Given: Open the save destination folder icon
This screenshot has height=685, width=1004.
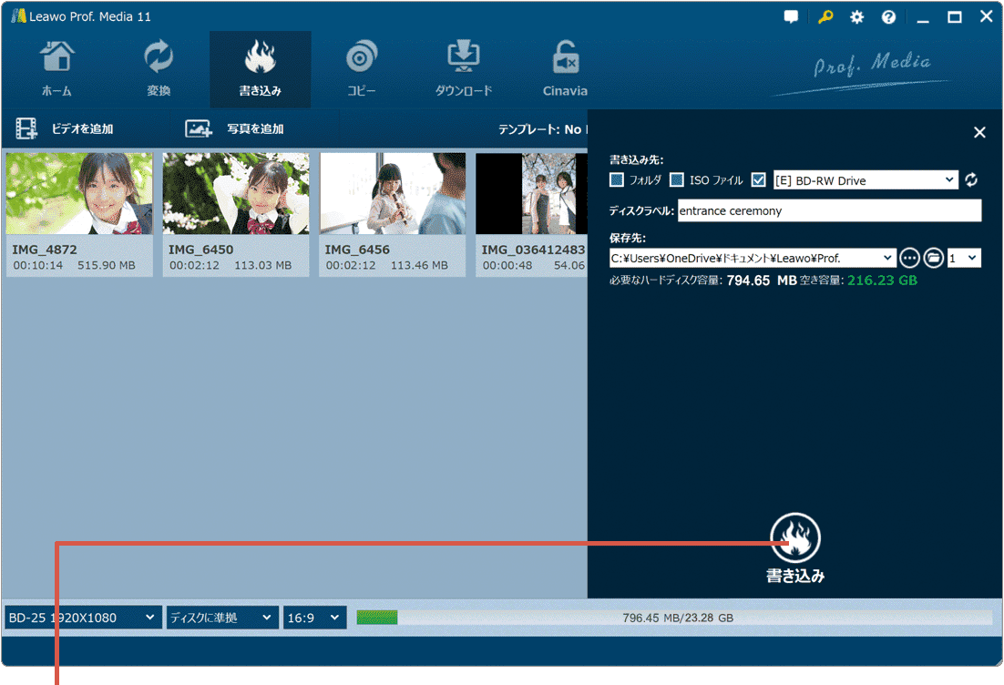Looking at the screenshot, I should 933,258.
